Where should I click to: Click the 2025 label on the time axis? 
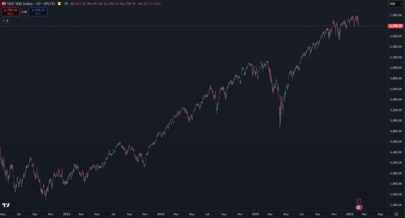coord(256,214)
